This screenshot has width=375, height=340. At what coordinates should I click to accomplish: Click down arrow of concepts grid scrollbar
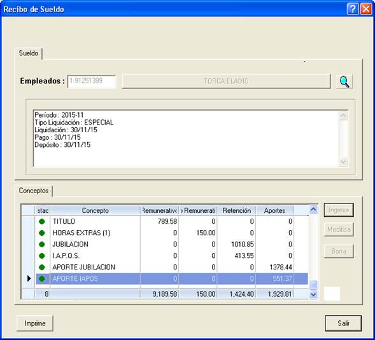point(313,294)
